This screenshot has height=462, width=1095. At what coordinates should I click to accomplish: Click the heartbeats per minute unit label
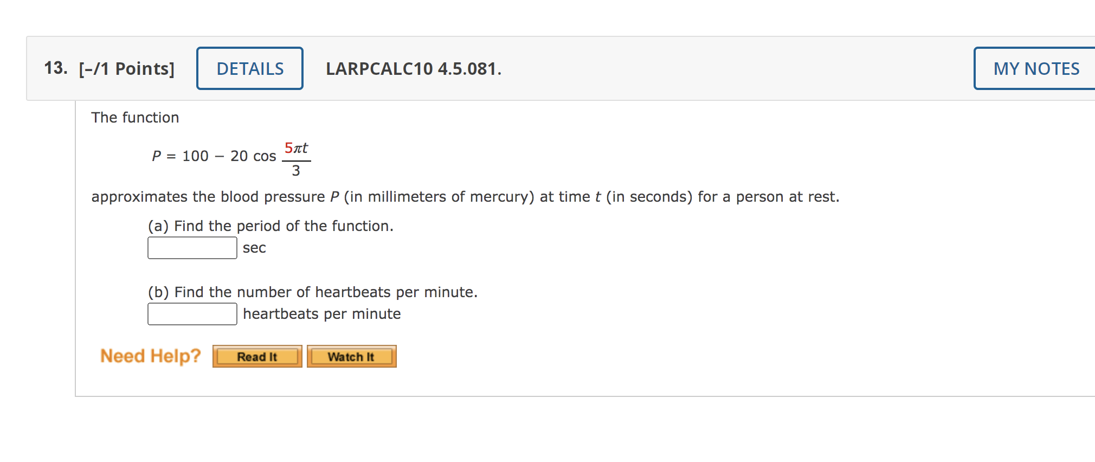point(321,313)
